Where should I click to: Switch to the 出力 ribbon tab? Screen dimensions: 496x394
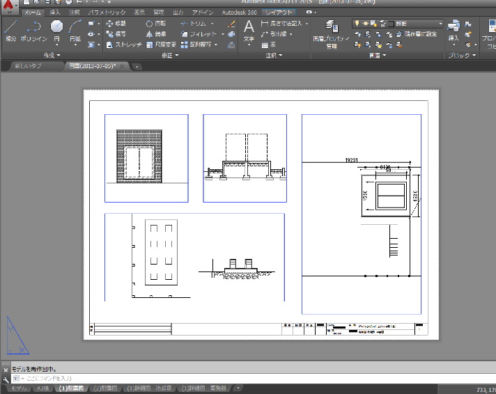point(178,13)
